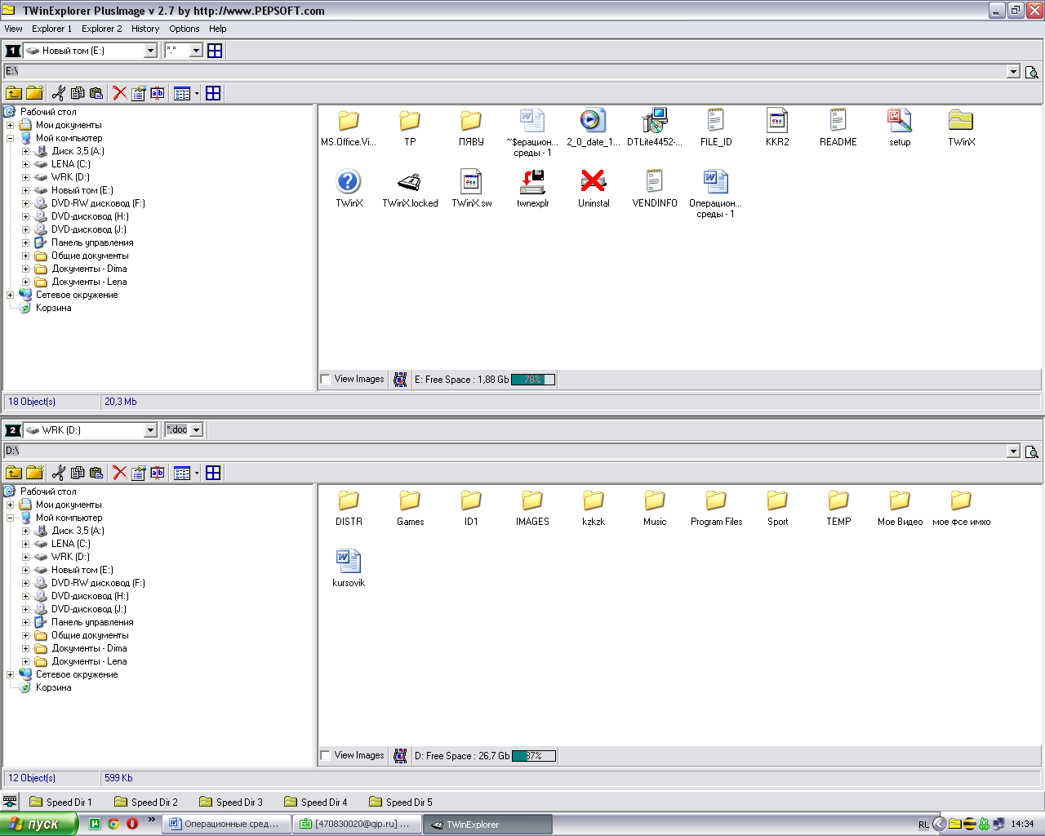Click the Speed Dir 1 button

pyautogui.click(x=61, y=803)
